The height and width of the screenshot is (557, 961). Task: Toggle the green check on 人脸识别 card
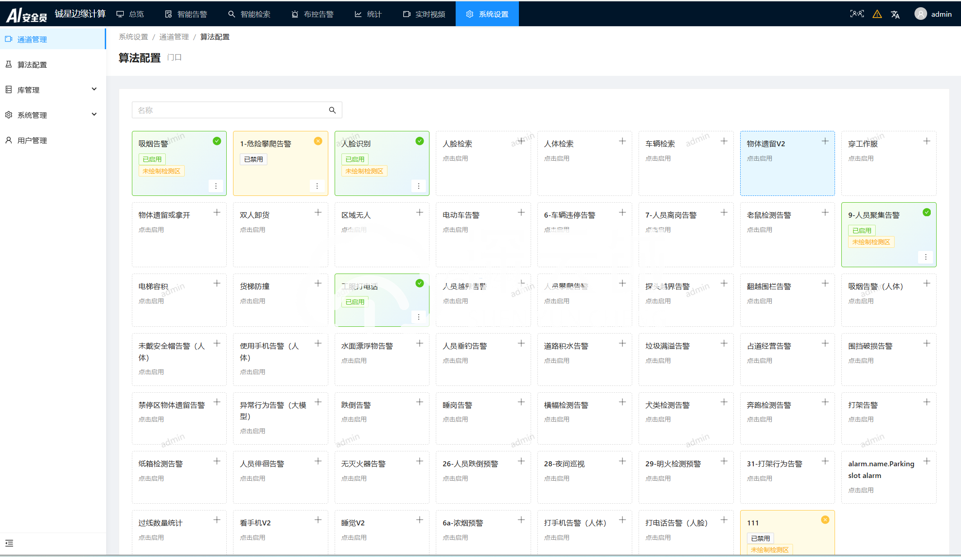(420, 141)
